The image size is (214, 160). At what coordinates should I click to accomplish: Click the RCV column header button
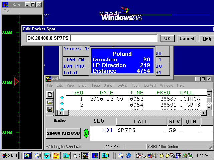(x=175, y=121)
